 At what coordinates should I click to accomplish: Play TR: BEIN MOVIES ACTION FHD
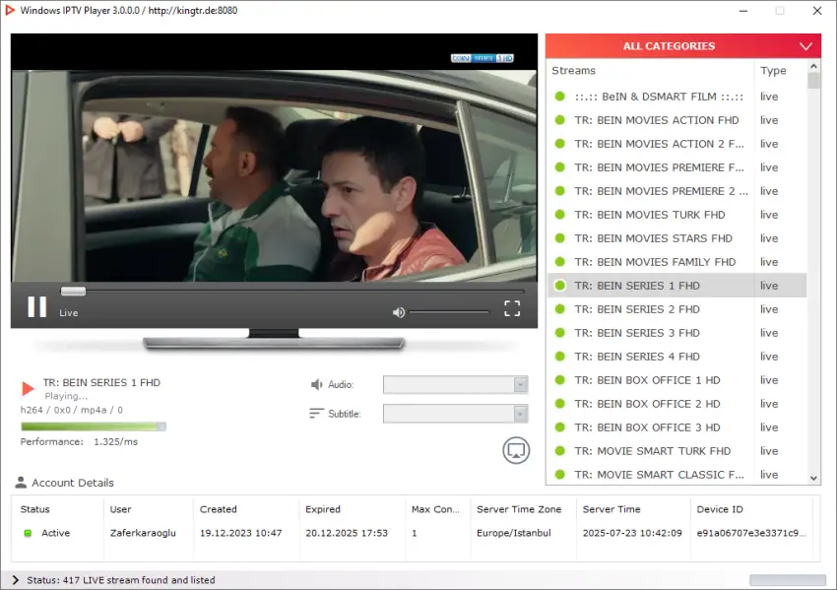coord(676,120)
